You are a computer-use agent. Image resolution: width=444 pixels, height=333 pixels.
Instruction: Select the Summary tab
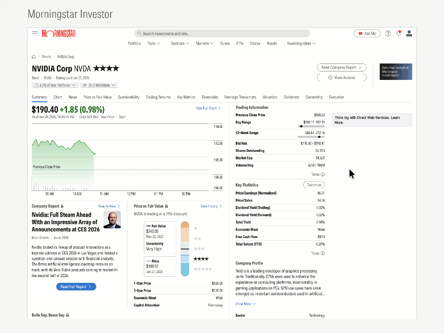pos(39,97)
